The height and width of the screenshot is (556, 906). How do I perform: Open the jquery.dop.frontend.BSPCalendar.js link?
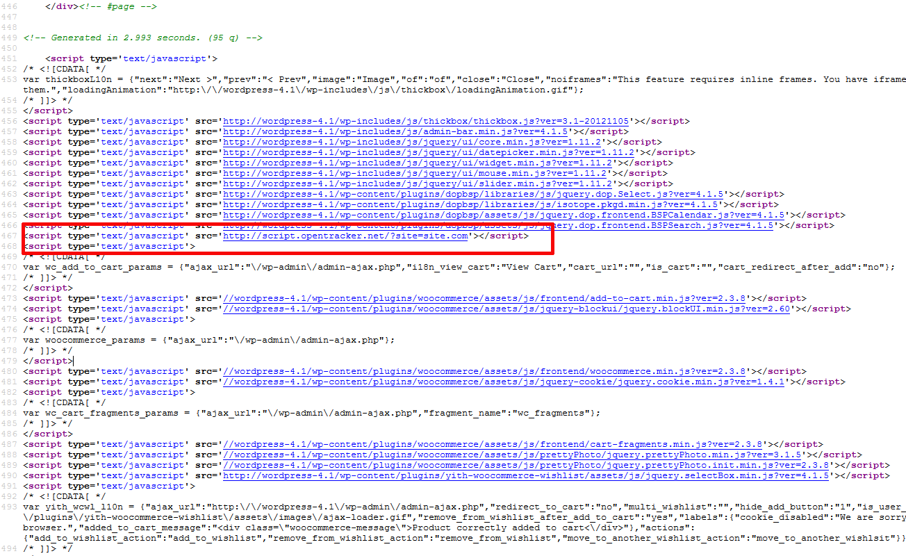(505, 215)
